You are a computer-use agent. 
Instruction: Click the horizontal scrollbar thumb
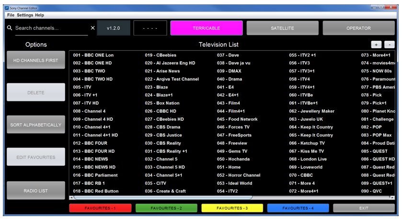point(163,197)
